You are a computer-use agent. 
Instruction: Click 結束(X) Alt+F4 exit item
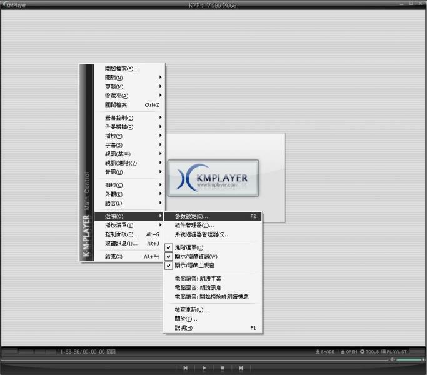pos(129,256)
